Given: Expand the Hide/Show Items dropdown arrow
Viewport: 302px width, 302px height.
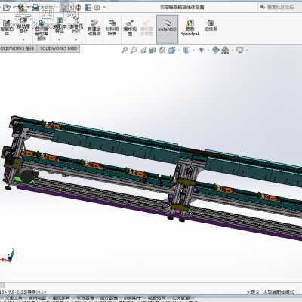Looking at the screenshot, I should click(208, 51).
